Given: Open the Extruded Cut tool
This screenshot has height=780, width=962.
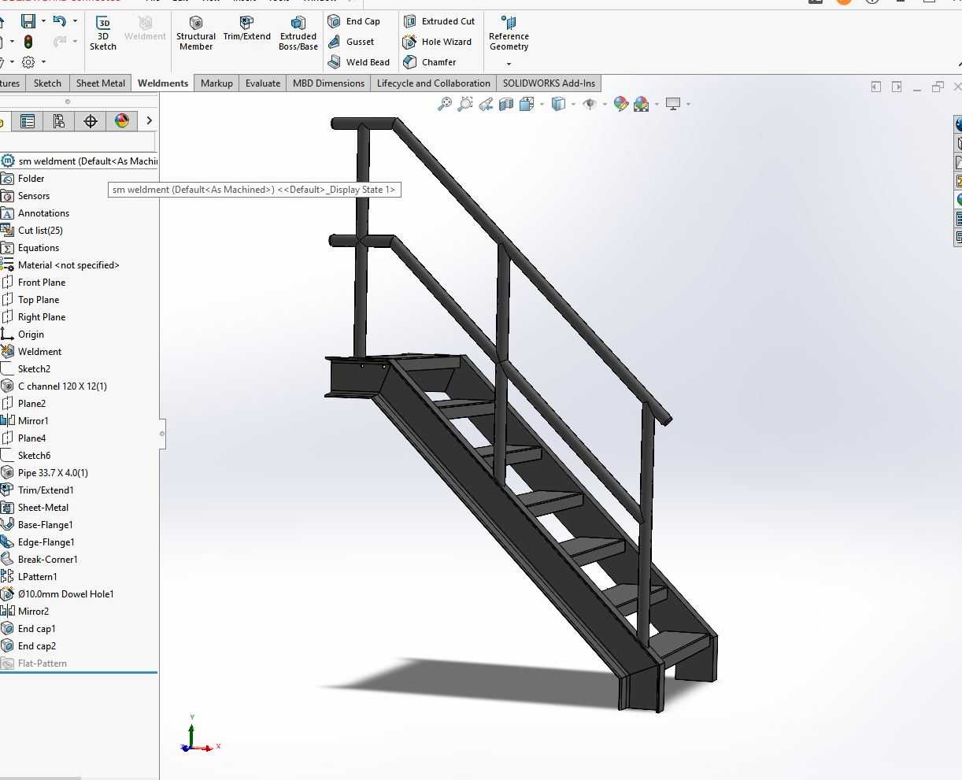Looking at the screenshot, I should [438, 21].
